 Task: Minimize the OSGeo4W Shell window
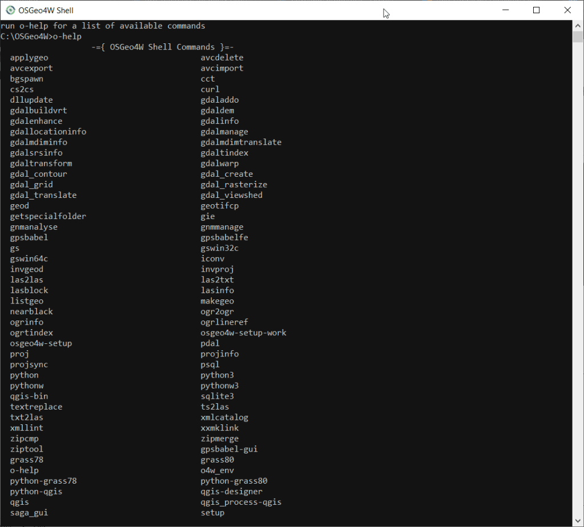(x=505, y=10)
